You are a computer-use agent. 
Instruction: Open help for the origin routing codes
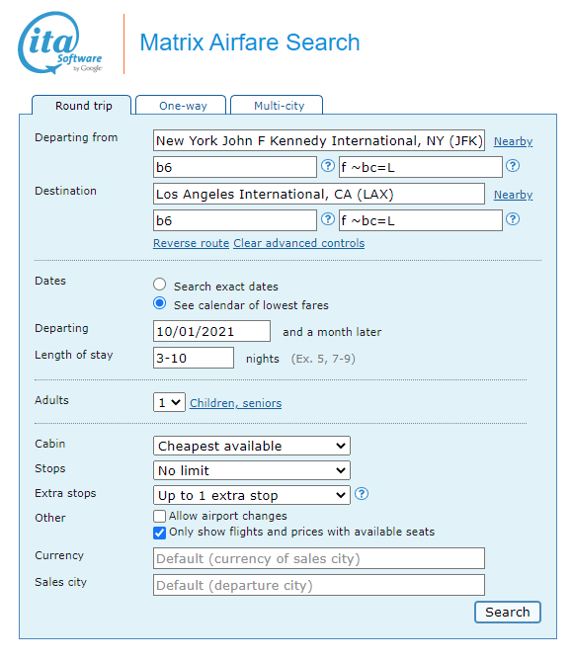pyautogui.click(x=327, y=166)
